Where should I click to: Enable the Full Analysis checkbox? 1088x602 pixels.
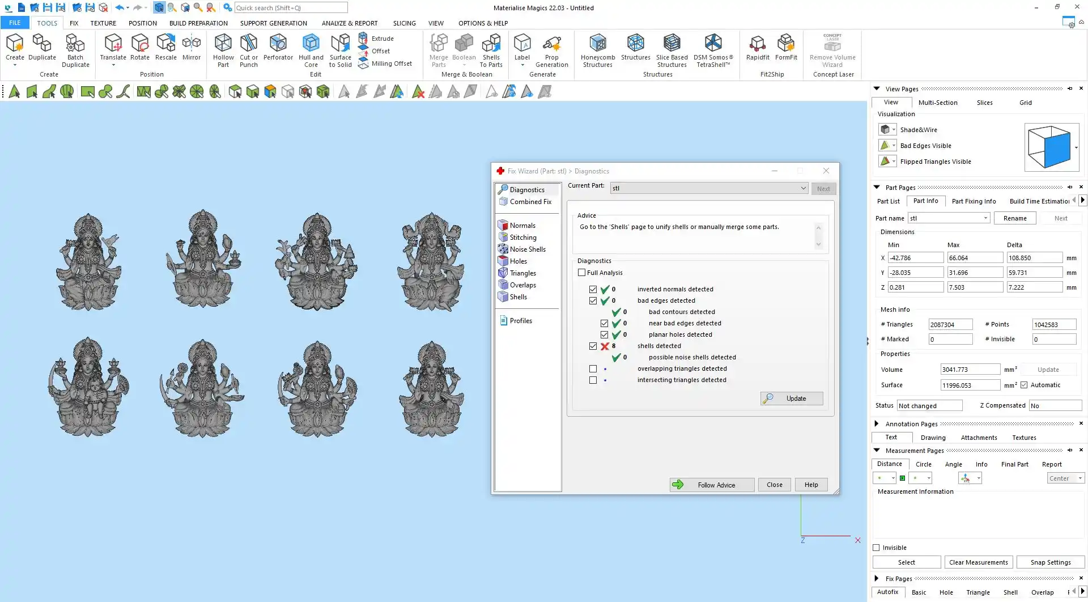(581, 273)
